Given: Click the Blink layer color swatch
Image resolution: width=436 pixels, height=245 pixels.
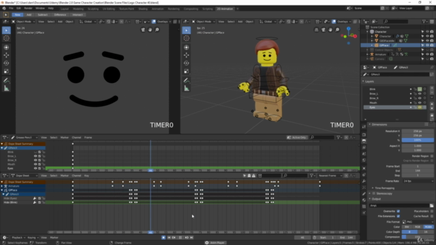Looking at the screenshot, I should 420,89.
